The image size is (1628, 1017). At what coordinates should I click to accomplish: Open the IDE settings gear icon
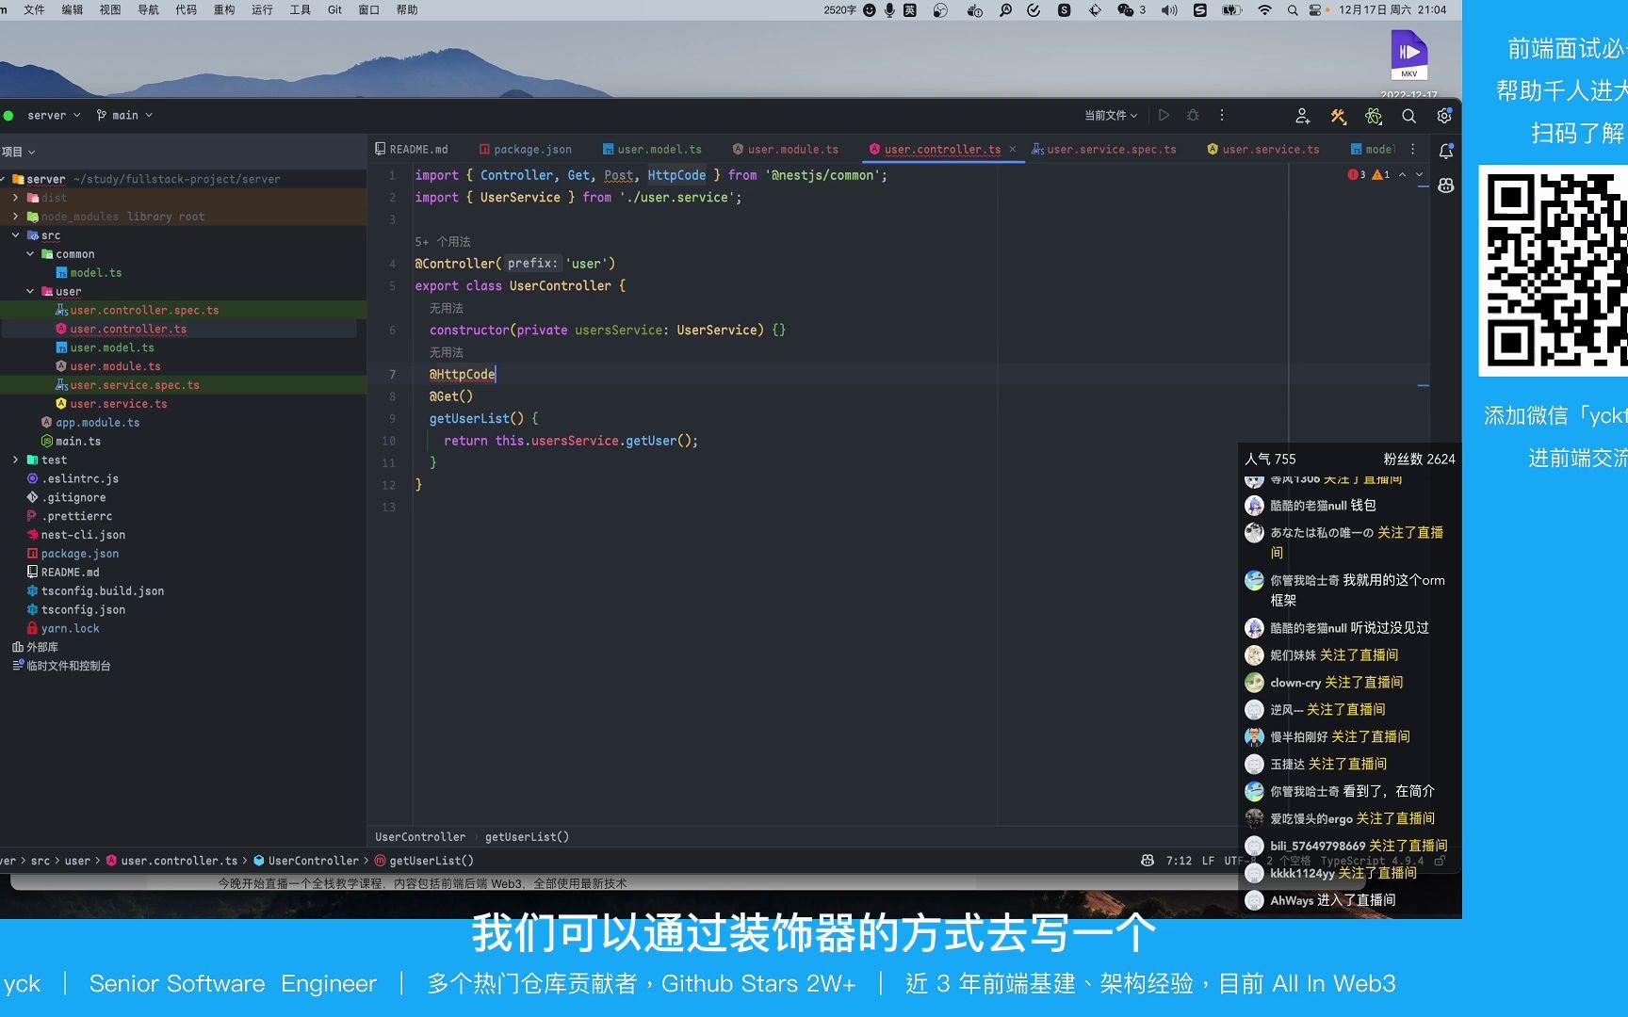click(x=1444, y=116)
